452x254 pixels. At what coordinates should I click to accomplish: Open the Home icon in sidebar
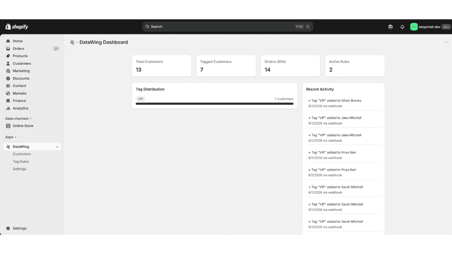(x=8, y=41)
